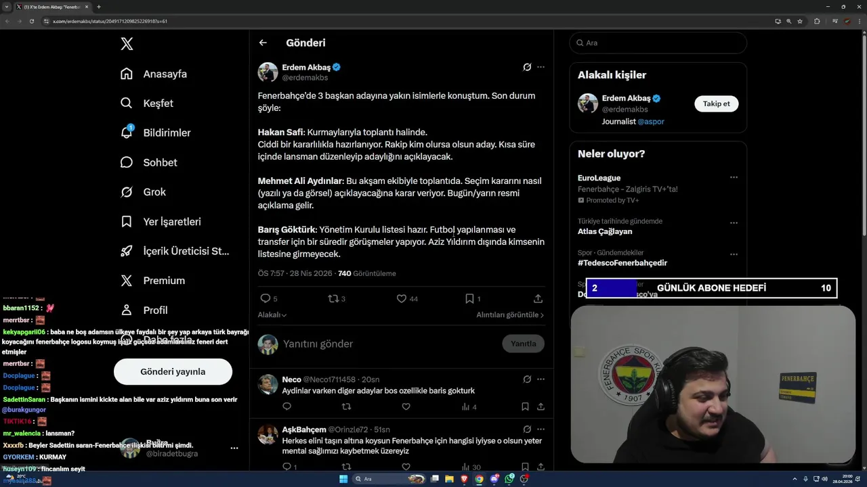Viewport: 867px width, 487px height.
Task: Click Takip et button for Erdem Akbaş
Action: point(716,103)
